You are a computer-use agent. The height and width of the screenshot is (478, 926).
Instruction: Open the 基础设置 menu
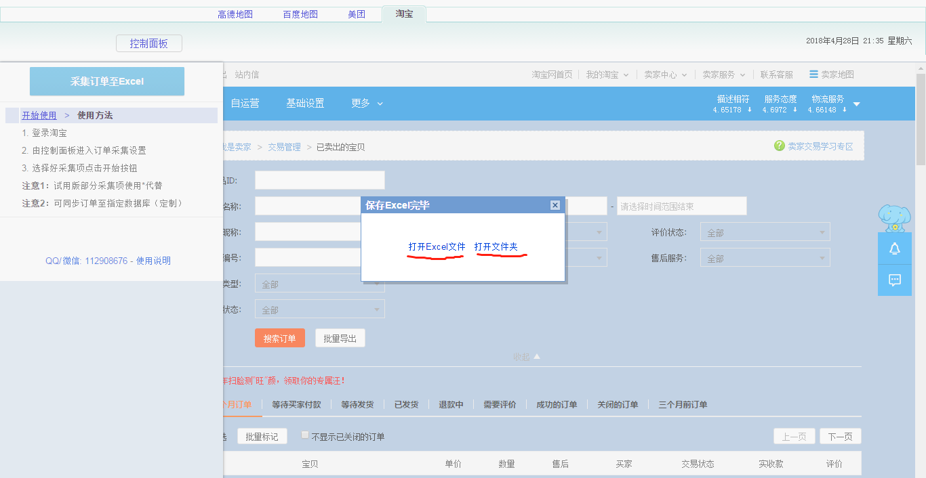[305, 104]
